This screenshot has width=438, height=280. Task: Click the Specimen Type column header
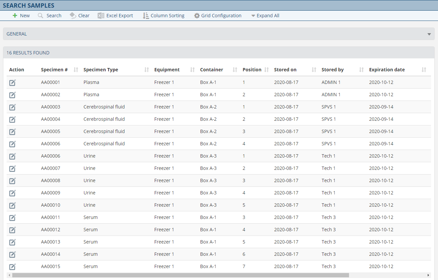click(101, 70)
